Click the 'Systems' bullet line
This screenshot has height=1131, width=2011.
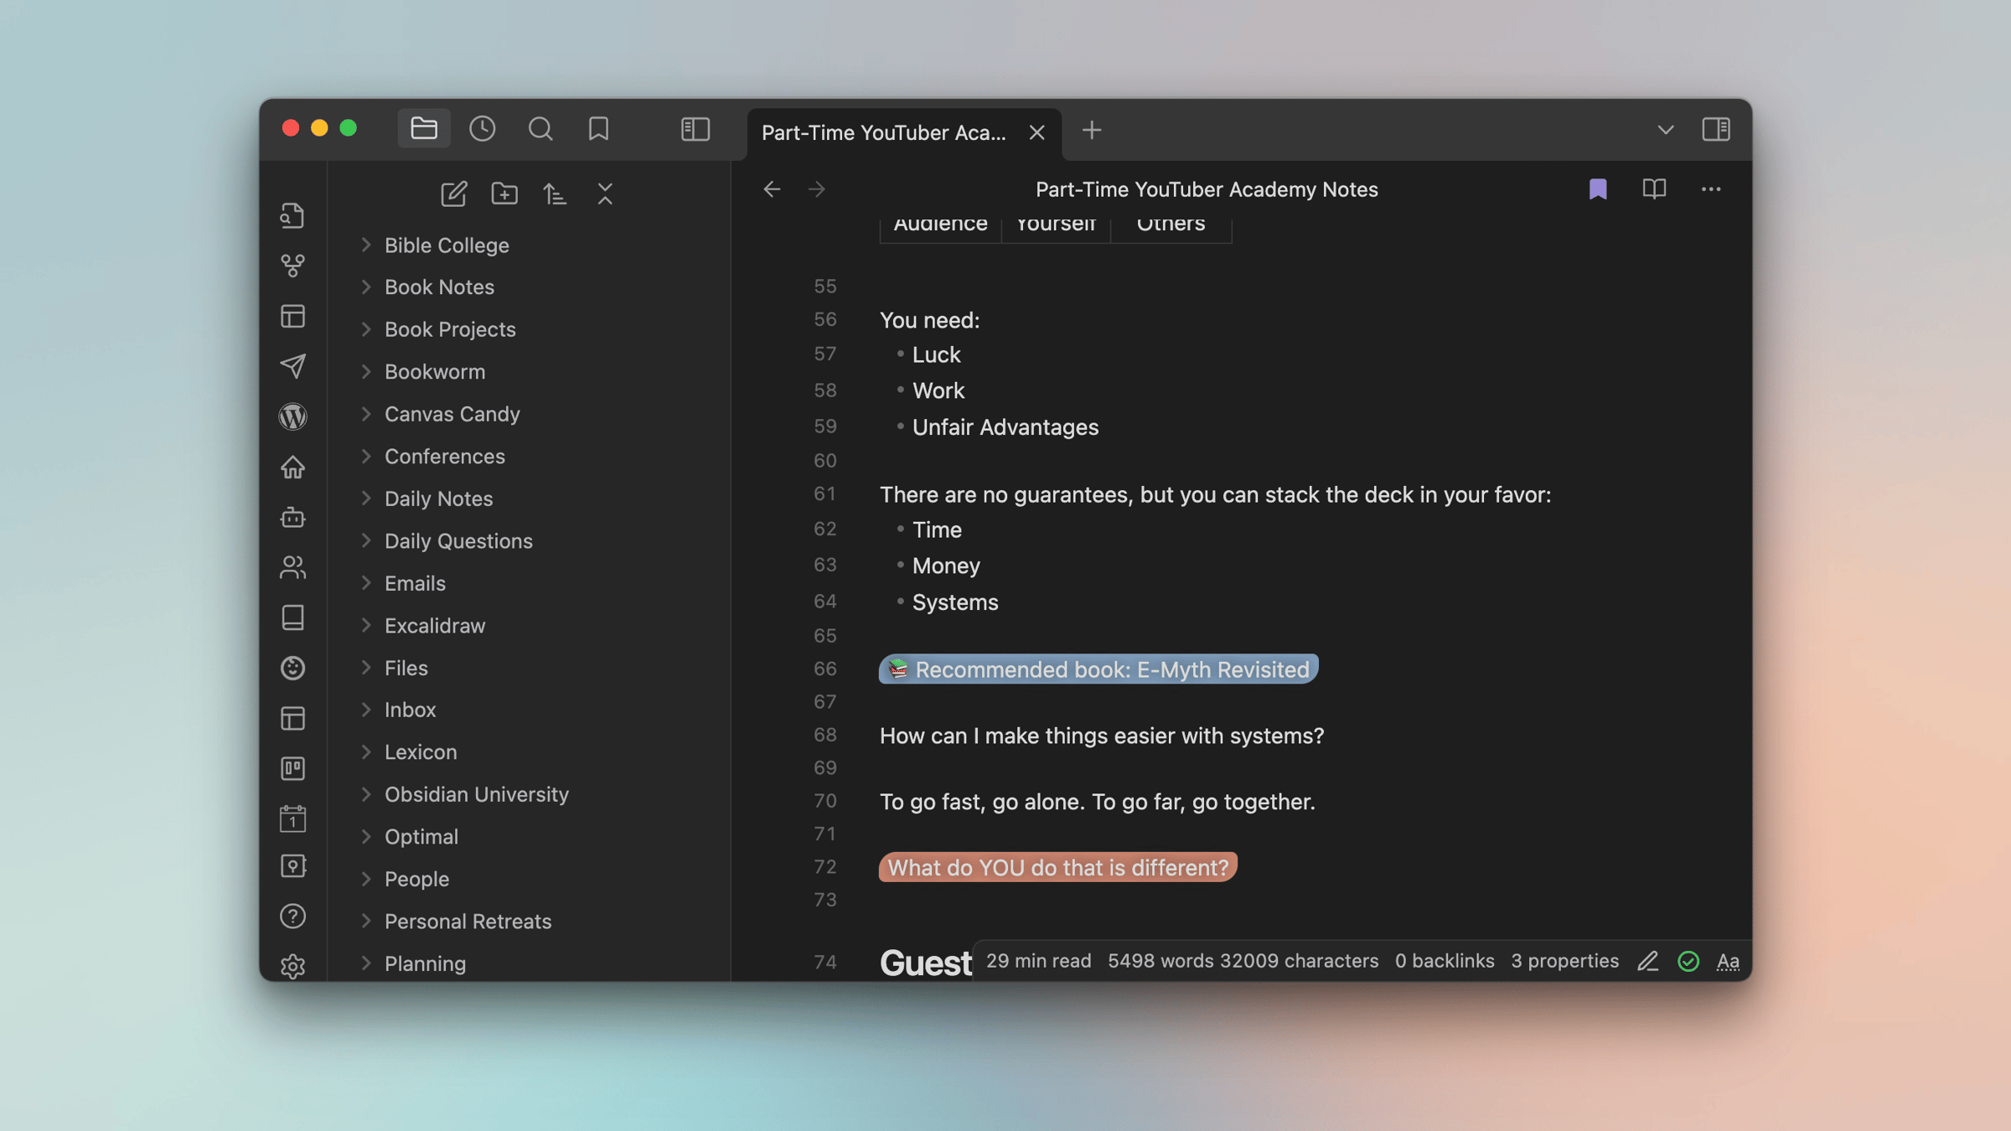coord(955,602)
